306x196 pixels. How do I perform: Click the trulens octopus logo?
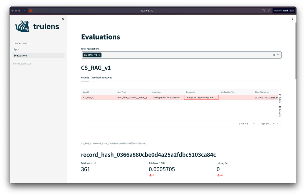pos(22,26)
